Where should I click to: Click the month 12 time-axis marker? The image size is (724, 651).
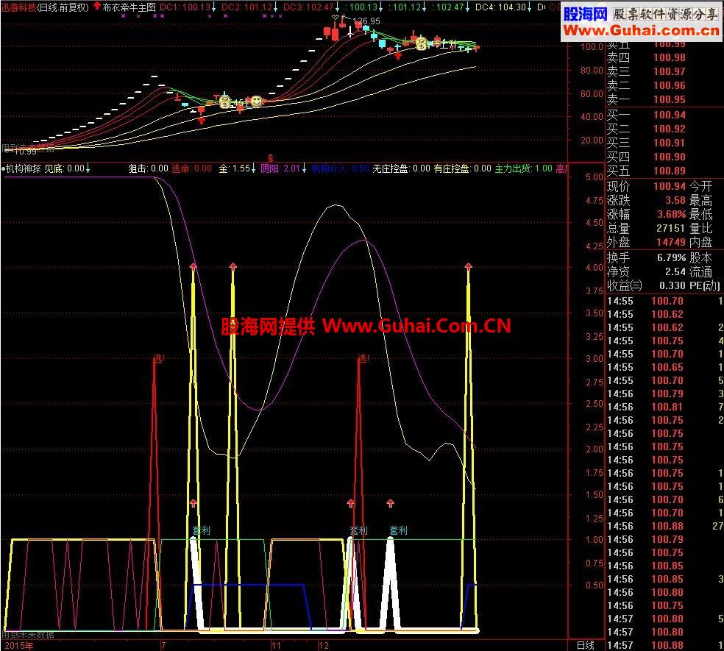click(324, 645)
